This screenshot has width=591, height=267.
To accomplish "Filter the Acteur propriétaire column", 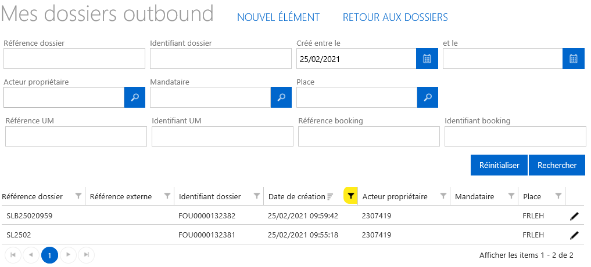I will pyautogui.click(x=443, y=196).
